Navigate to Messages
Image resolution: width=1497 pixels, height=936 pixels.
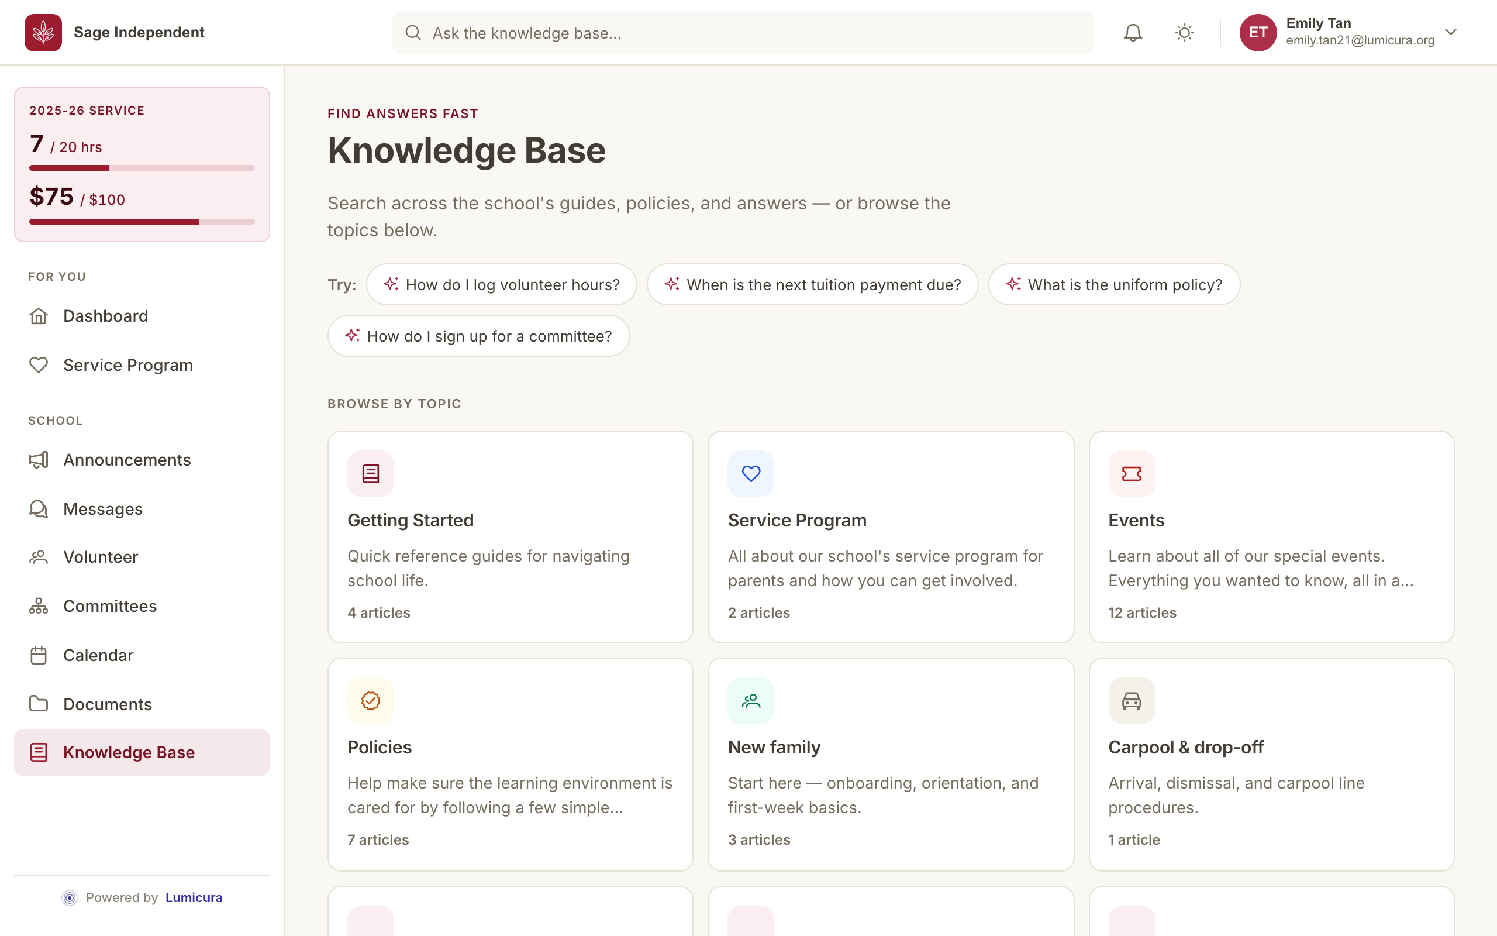point(103,509)
